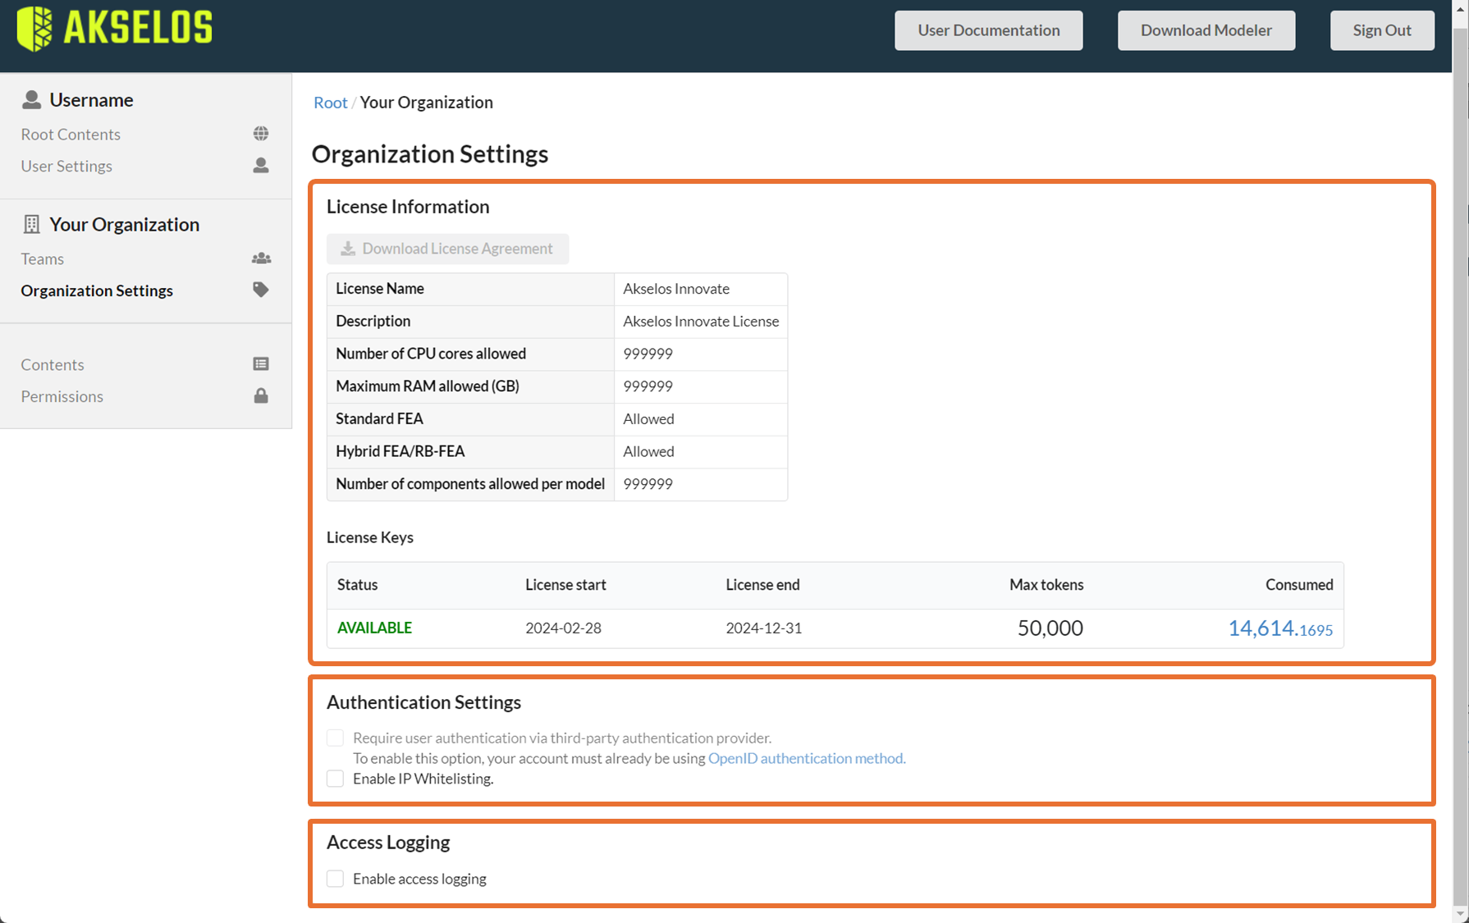Enable IP Whitelisting checkbox
Viewport: 1469px width, 923px height.
coord(335,779)
